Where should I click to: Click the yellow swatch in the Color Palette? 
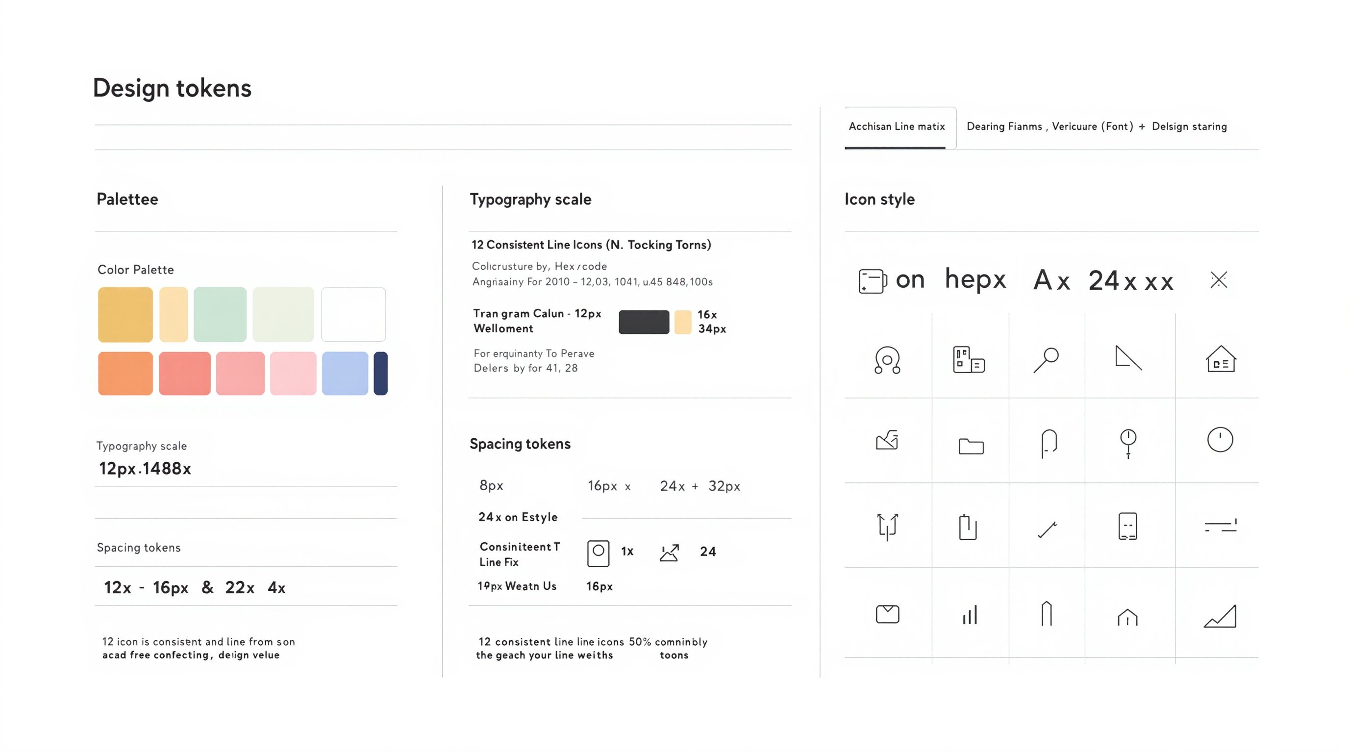(x=125, y=314)
